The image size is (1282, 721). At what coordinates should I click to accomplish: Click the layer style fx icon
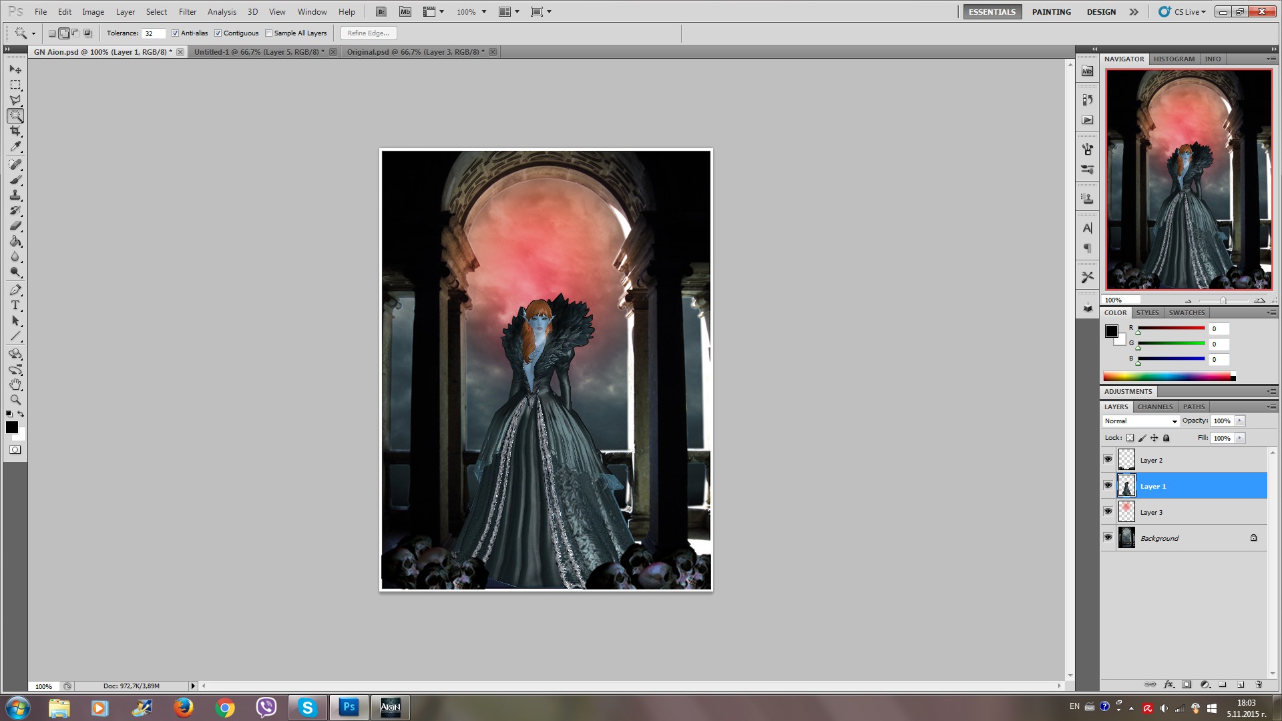(1168, 684)
